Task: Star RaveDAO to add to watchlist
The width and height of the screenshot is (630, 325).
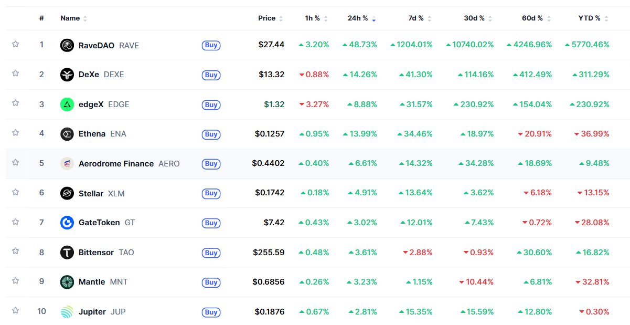Action: point(16,44)
